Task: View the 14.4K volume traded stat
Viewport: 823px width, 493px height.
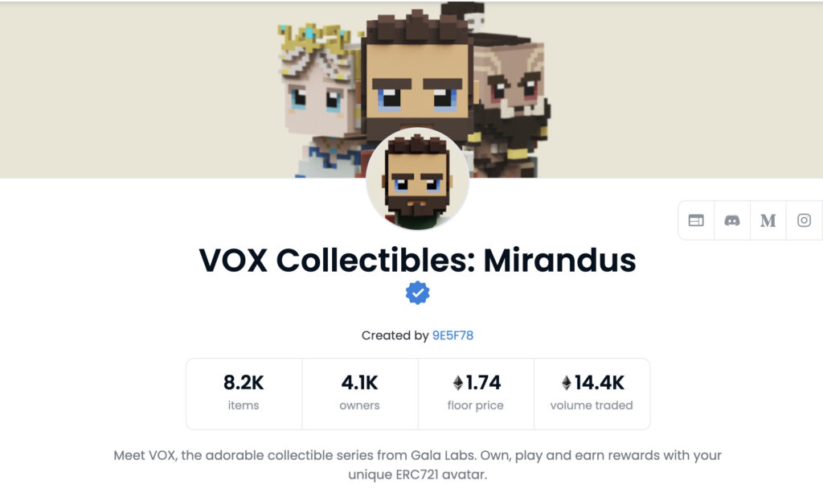Action: 592,394
